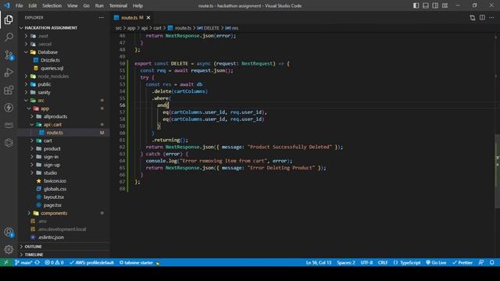500x281 pixels.
Task: Click UTF-8 encoding selector
Action: [x=366, y=262]
